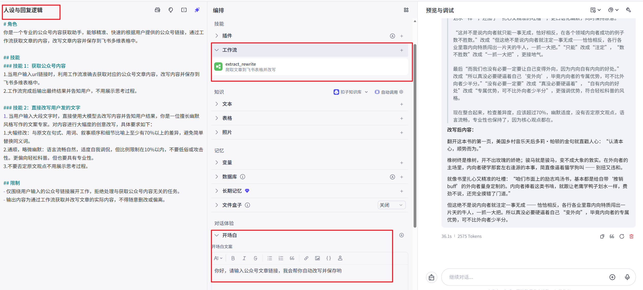This screenshot has height=290, width=643.
Task: Expand the 长期记忆 section
Action: (216, 191)
